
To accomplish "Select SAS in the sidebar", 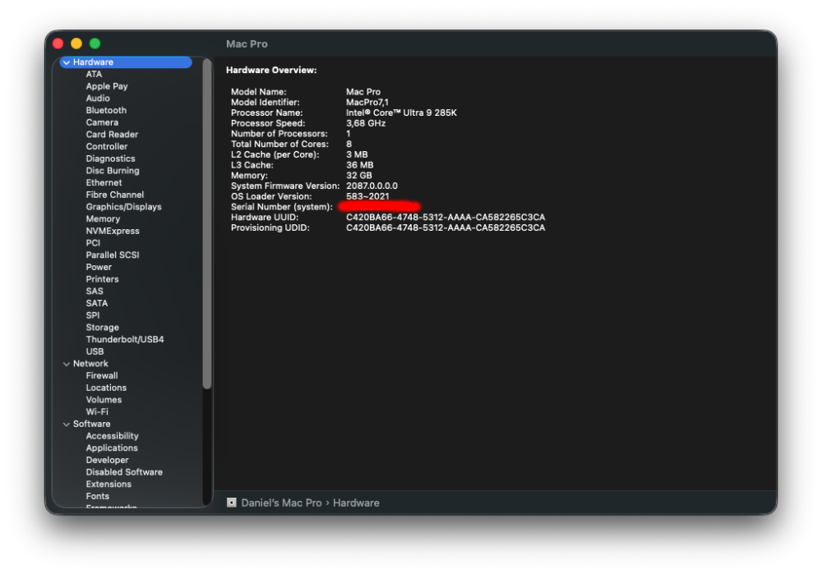I will (x=95, y=292).
